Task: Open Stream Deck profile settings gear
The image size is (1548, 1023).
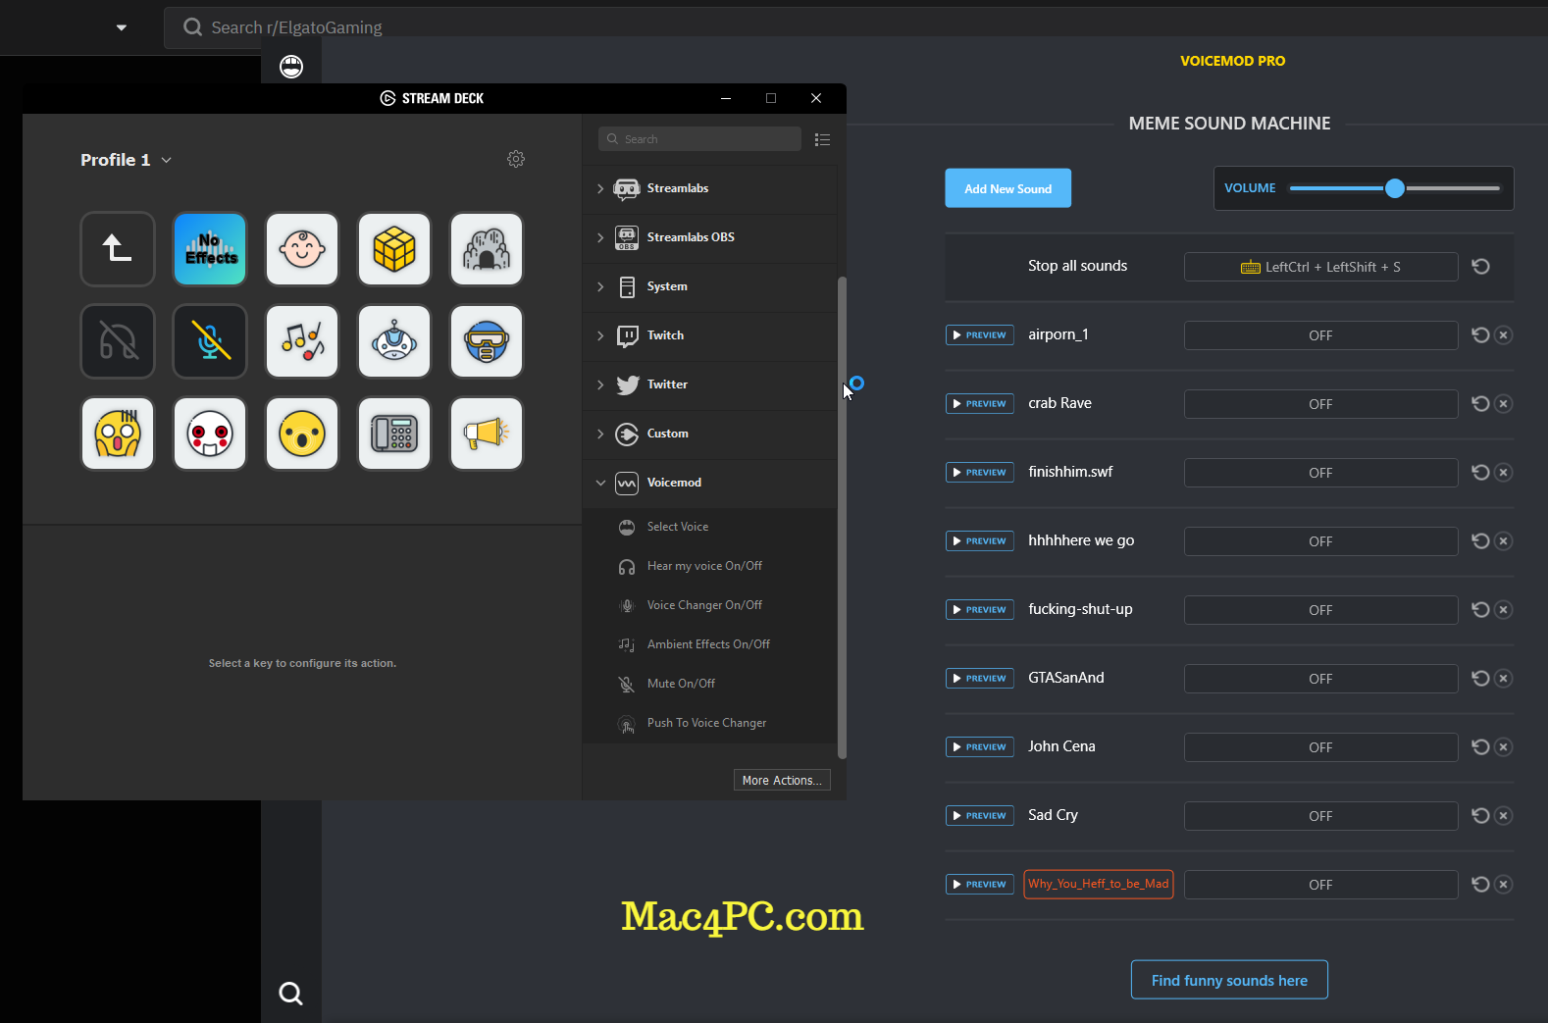Action: click(516, 159)
